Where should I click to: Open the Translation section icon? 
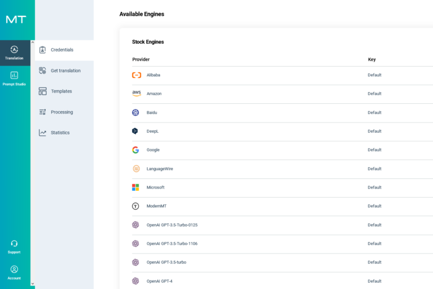14,50
